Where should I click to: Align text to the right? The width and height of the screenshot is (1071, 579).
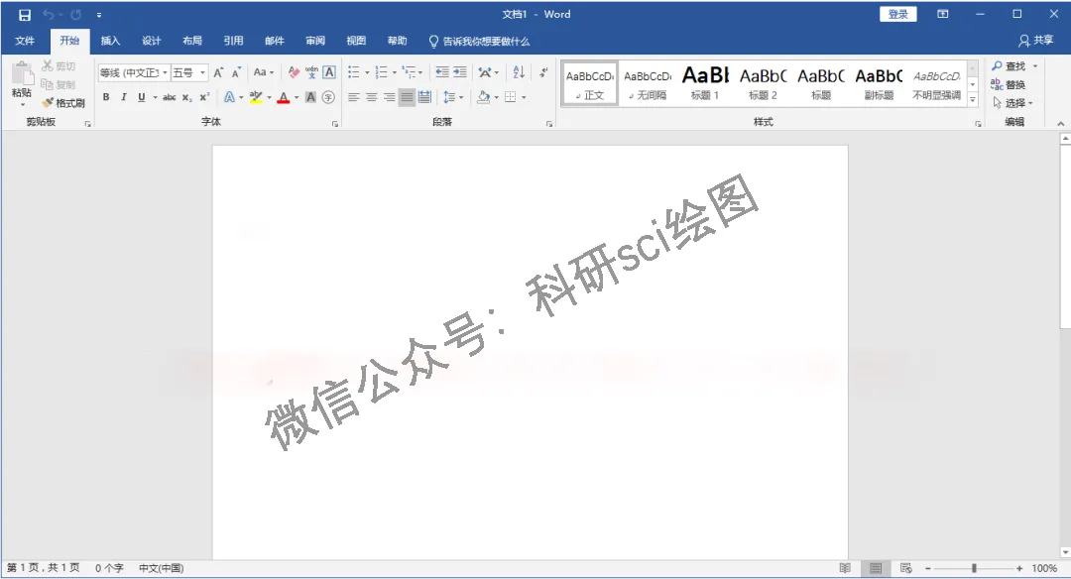(x=390, y=97)
